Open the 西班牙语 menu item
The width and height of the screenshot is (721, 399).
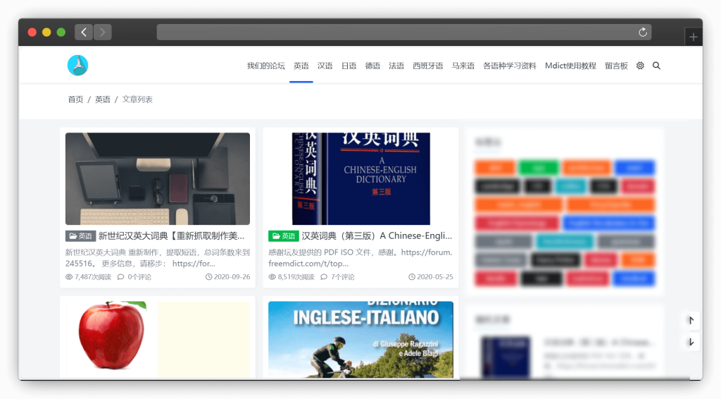coord(427,66)
